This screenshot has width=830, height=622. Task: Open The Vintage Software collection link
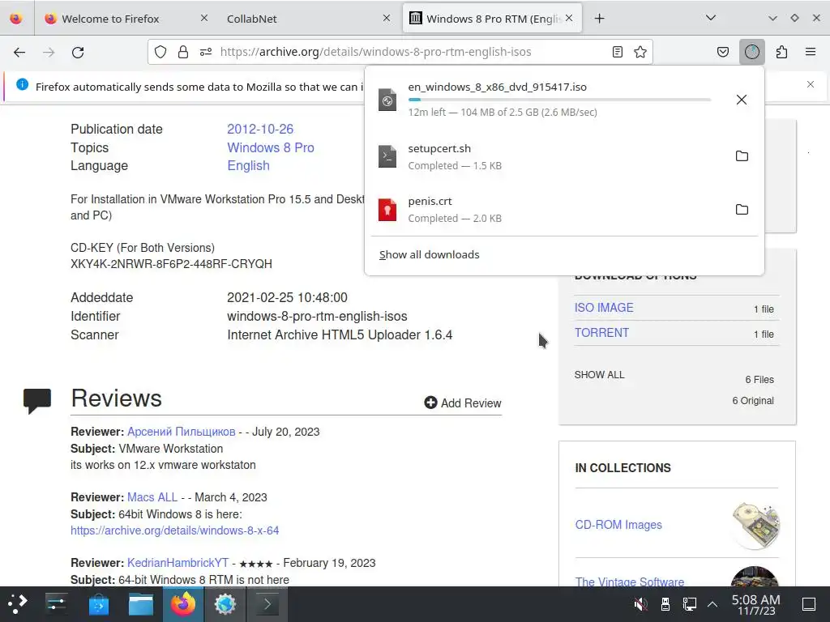pos(629,582)
